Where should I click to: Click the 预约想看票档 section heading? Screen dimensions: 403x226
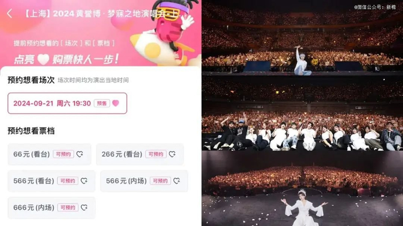coord(31,131)
